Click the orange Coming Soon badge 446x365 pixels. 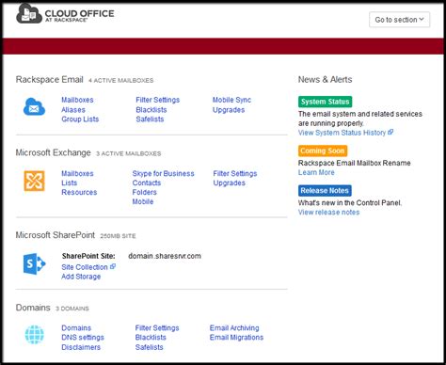coord(323,151)
